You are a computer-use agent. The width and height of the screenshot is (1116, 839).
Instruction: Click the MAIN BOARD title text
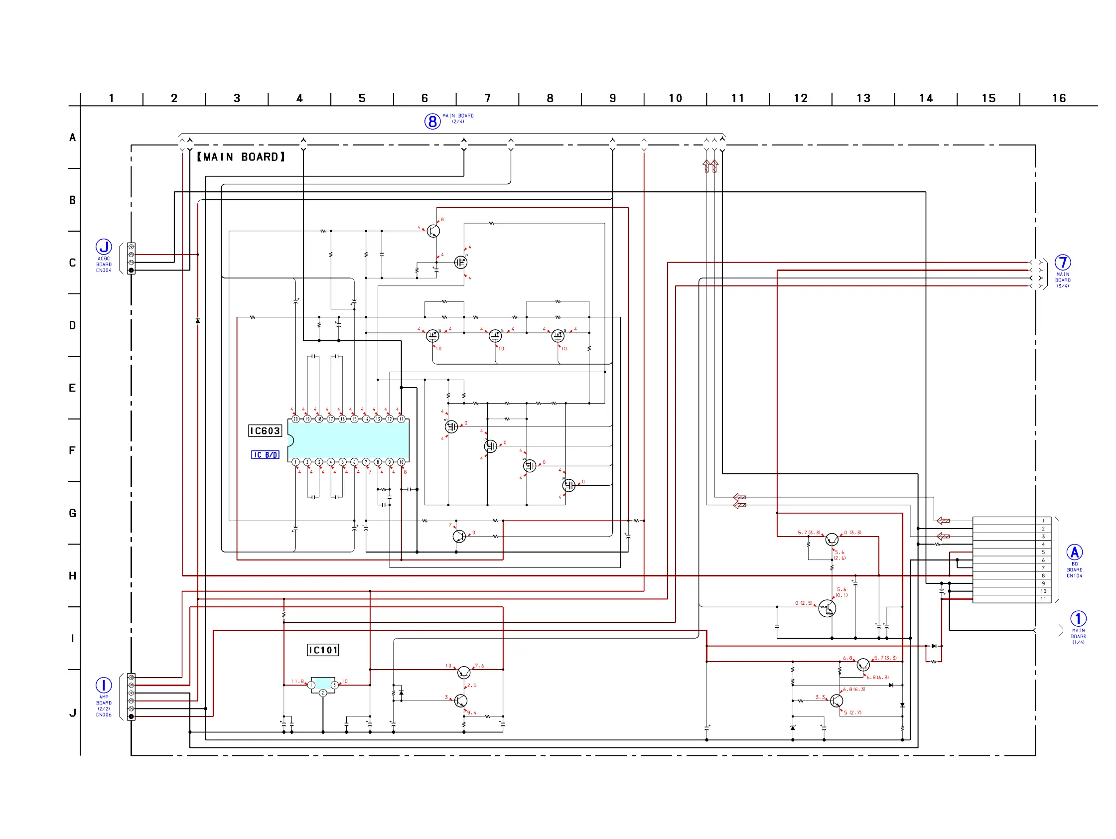[x=241, y=157]
